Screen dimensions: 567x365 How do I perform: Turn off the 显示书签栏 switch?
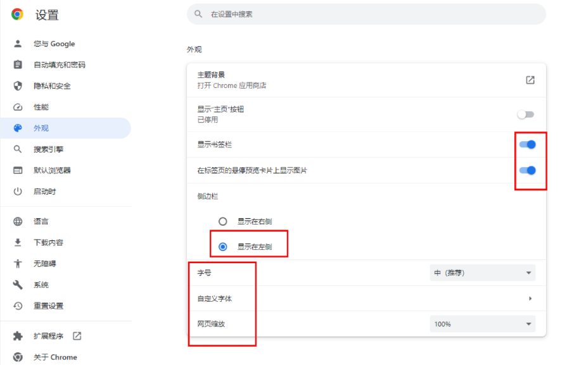coord(528,144)
